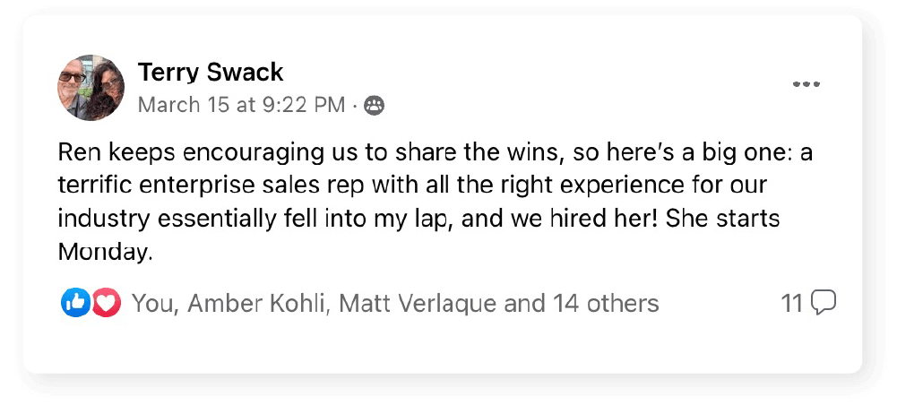Image resolution: width=897 pixels, height=414 pixels.
Task: Click the post text starting 'Ren keeps encouraging'
Action: pyautogui.click(x=435, y=154)
